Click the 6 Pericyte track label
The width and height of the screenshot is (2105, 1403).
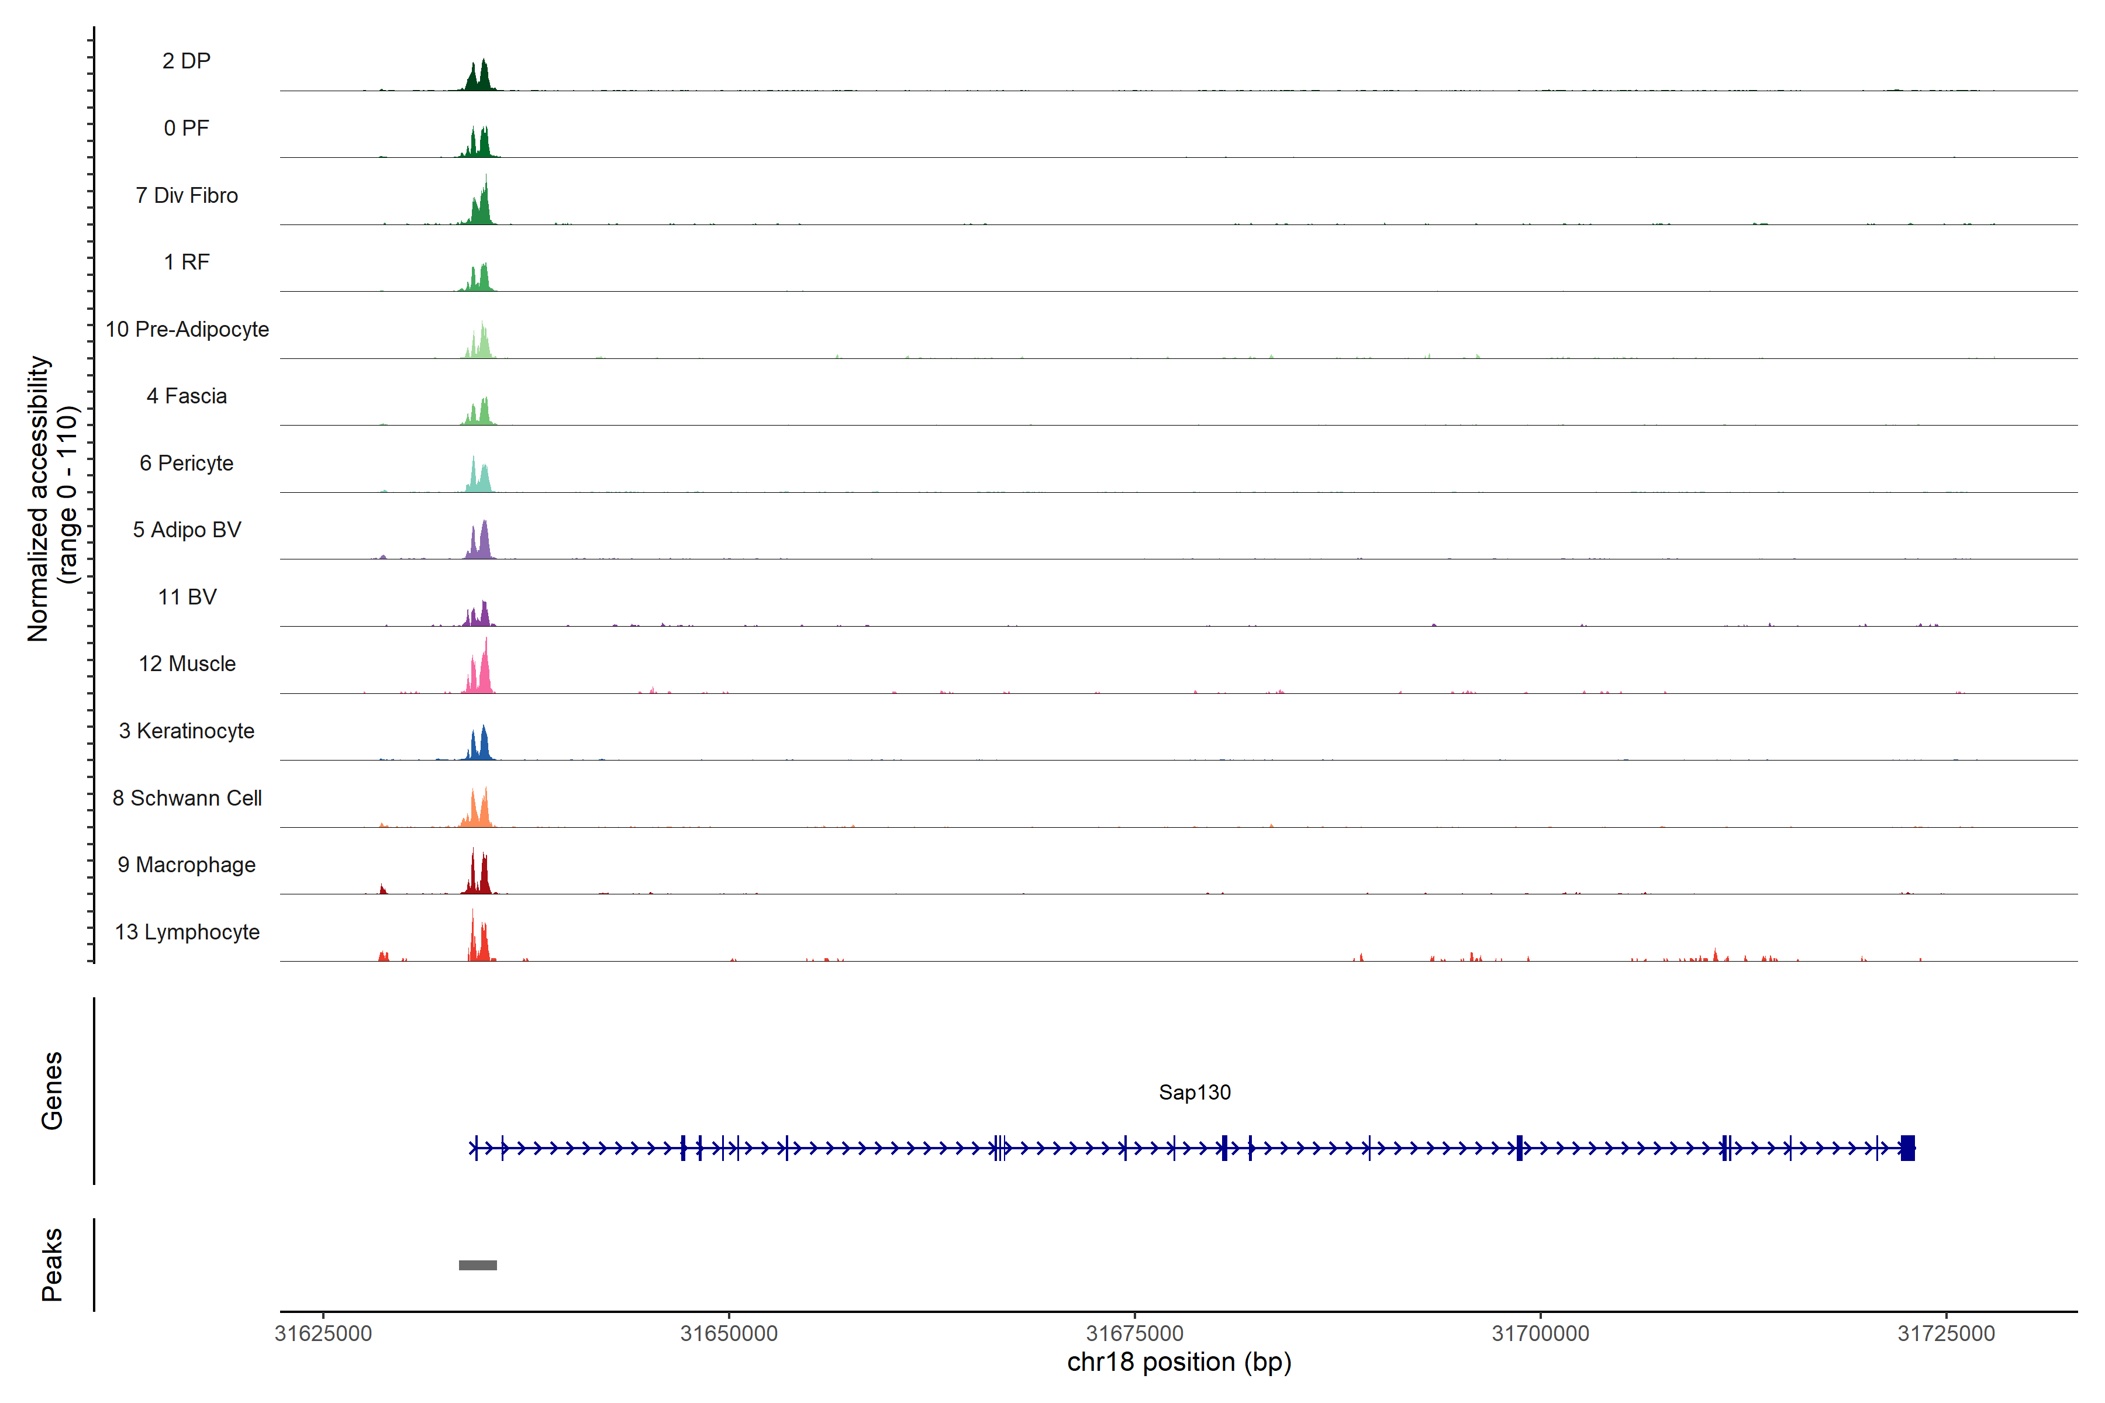pyautogui.click(x=186, y=462)
